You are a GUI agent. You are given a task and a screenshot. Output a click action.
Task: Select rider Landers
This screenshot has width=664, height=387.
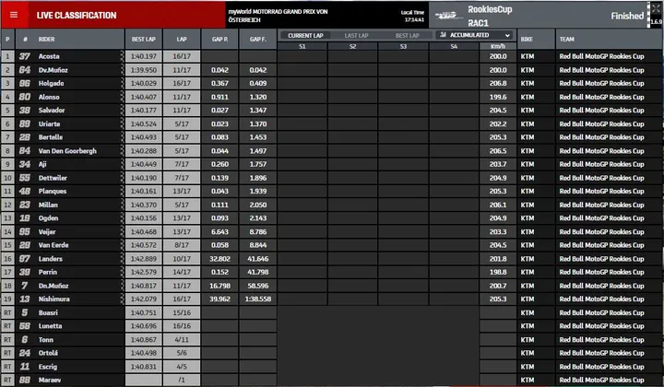(x=51, y=259)
